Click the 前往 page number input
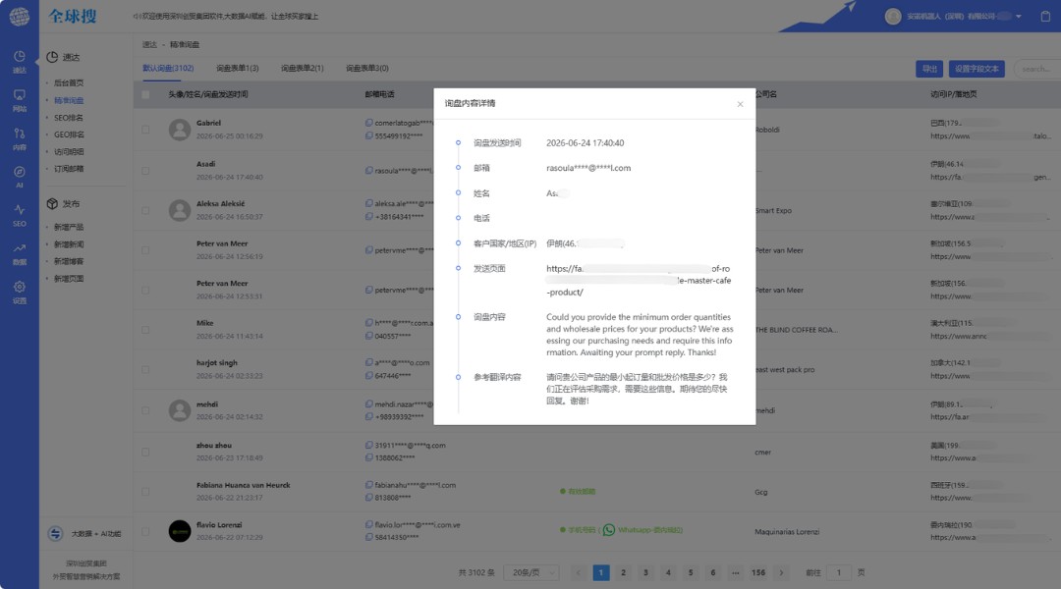 pos(838,572)
